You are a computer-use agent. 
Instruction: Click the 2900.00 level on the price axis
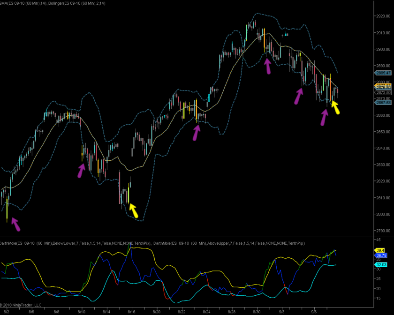click(x=384, y=49)
